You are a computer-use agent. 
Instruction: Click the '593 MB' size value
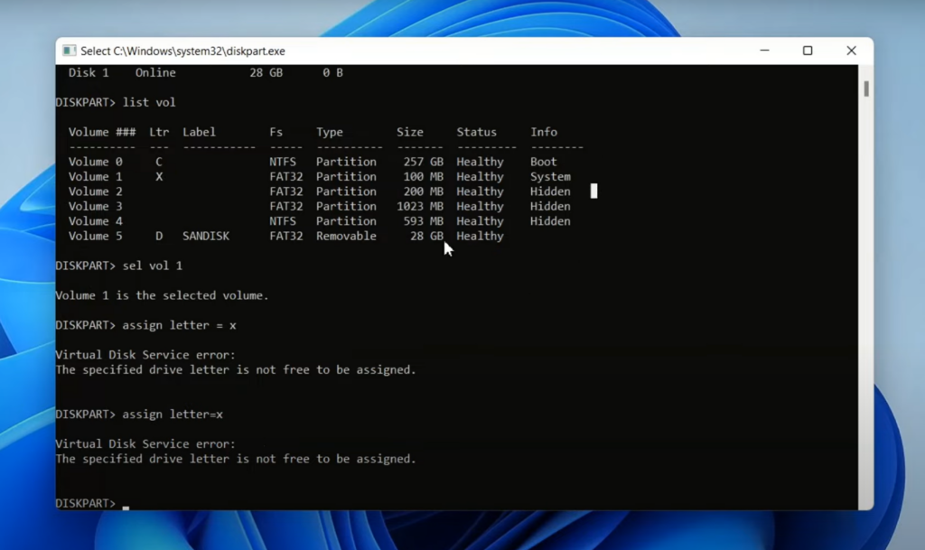[x=423, y=221]
